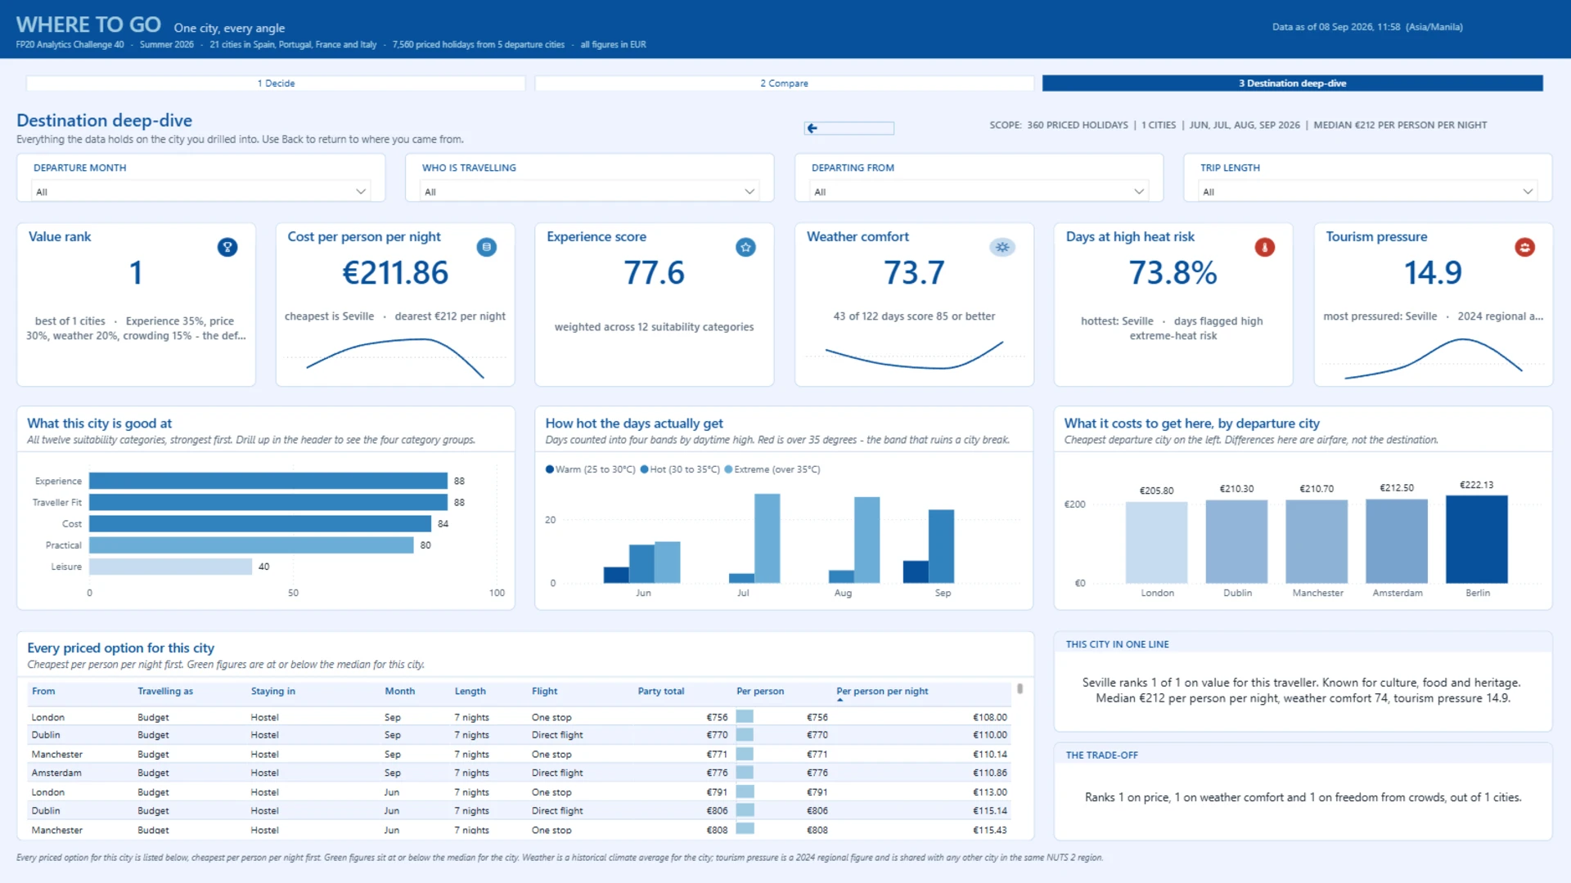The image size is (1571, 883).
Task: Click the Dublin departure cost bar
Action: pos(1236,541)
